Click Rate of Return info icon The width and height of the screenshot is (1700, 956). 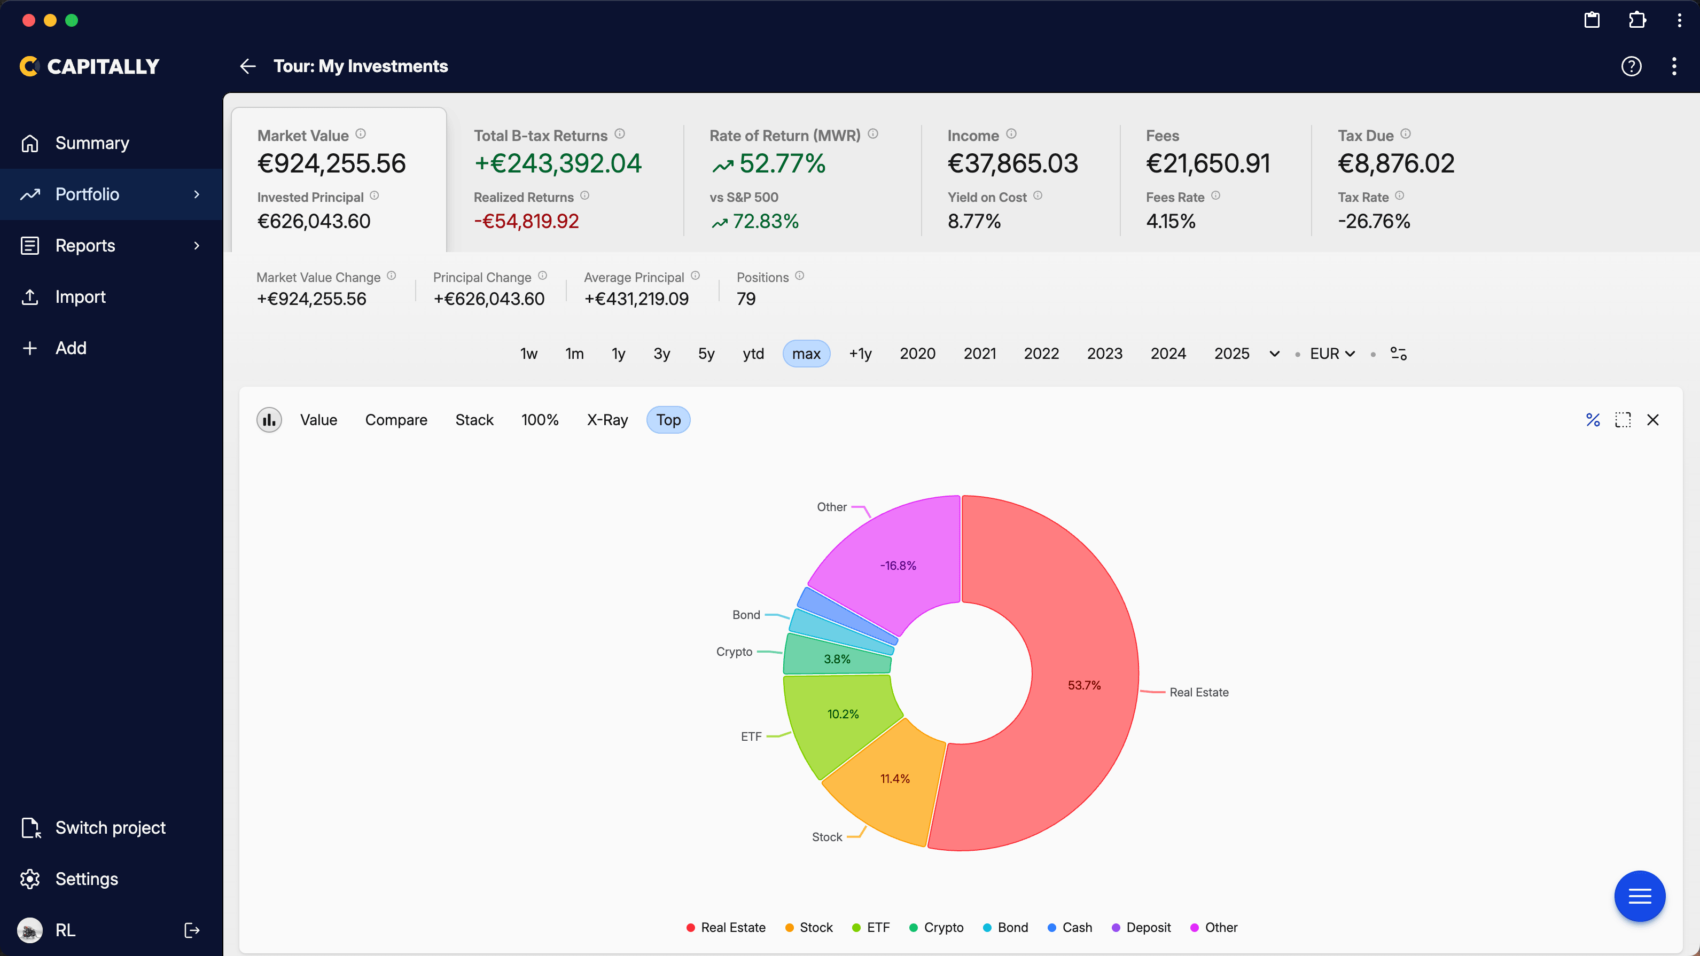[x=873, y=134]
